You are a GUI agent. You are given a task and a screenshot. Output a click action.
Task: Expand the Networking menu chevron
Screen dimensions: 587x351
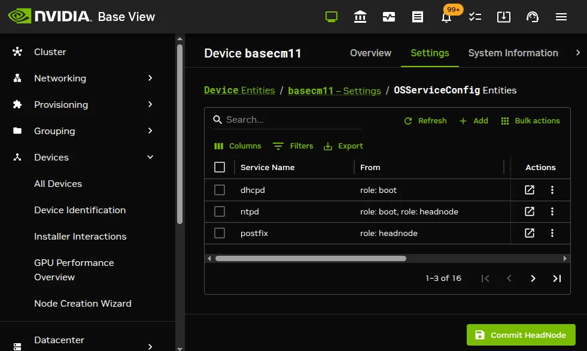point(150,78)
